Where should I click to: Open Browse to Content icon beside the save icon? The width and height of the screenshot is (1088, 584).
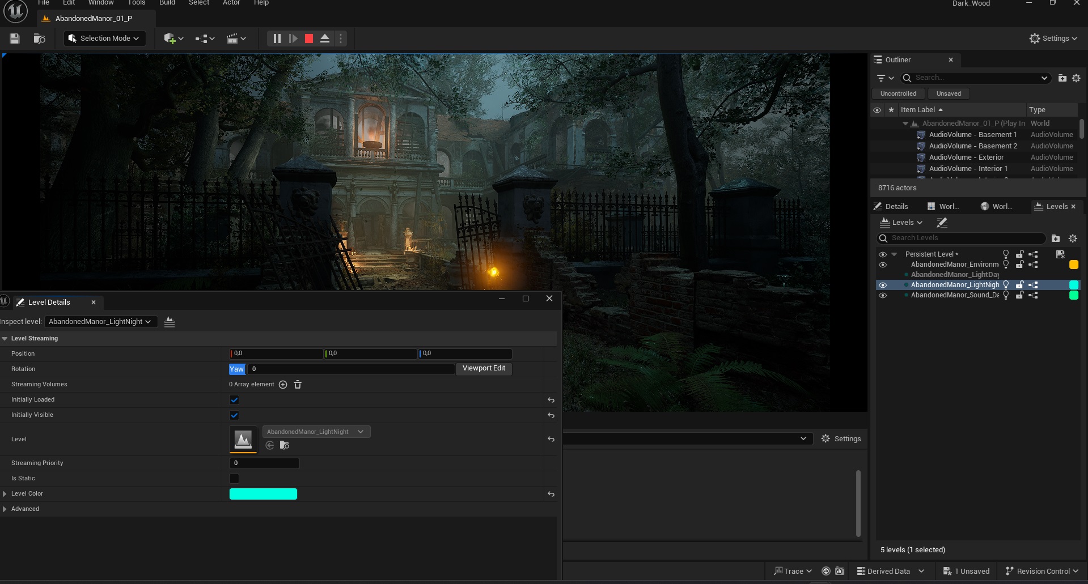tap(39, 39)
